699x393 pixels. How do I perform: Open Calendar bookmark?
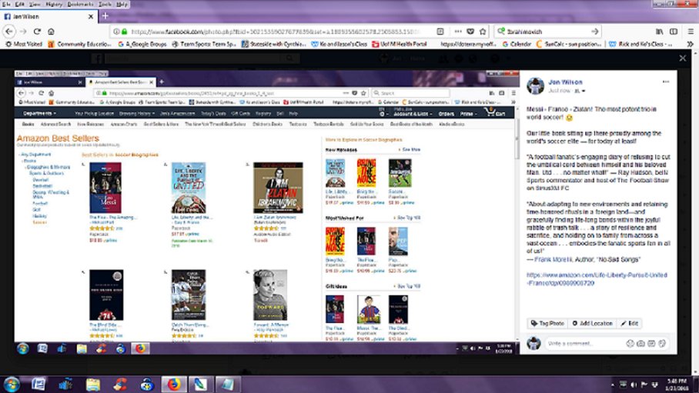coord(517,44)
